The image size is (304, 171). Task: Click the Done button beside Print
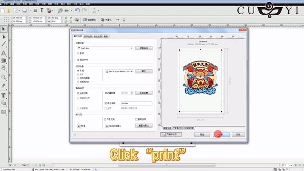[238, 134]
